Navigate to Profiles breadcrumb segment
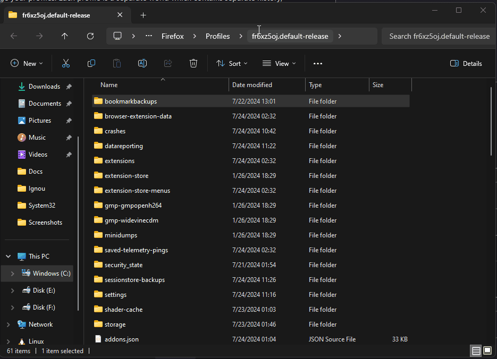The width and height of the screenshot is (497, 359). pos(218,36)
